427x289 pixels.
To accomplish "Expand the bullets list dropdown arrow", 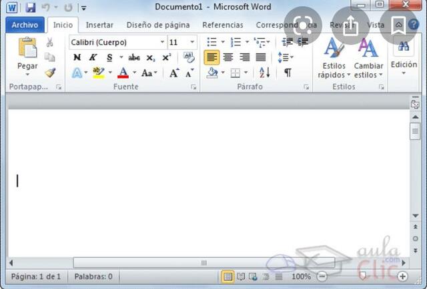I will point(223,42).
